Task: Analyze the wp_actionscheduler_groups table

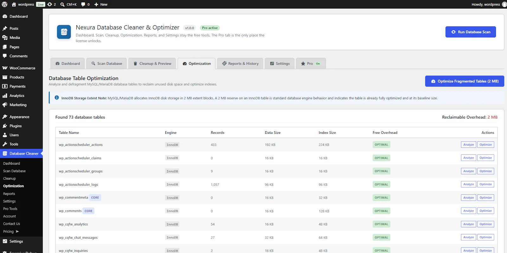Action: pos(468,171)
